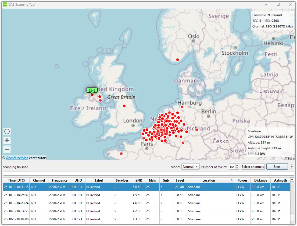Viewport: 297px width, 226px height.
Task: Sort table by SNR column header
Action: [138, 180]
